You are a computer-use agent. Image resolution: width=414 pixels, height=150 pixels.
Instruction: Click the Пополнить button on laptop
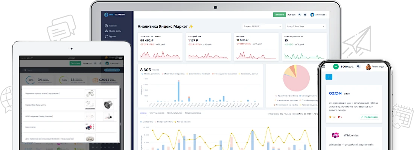coord(279,15)
